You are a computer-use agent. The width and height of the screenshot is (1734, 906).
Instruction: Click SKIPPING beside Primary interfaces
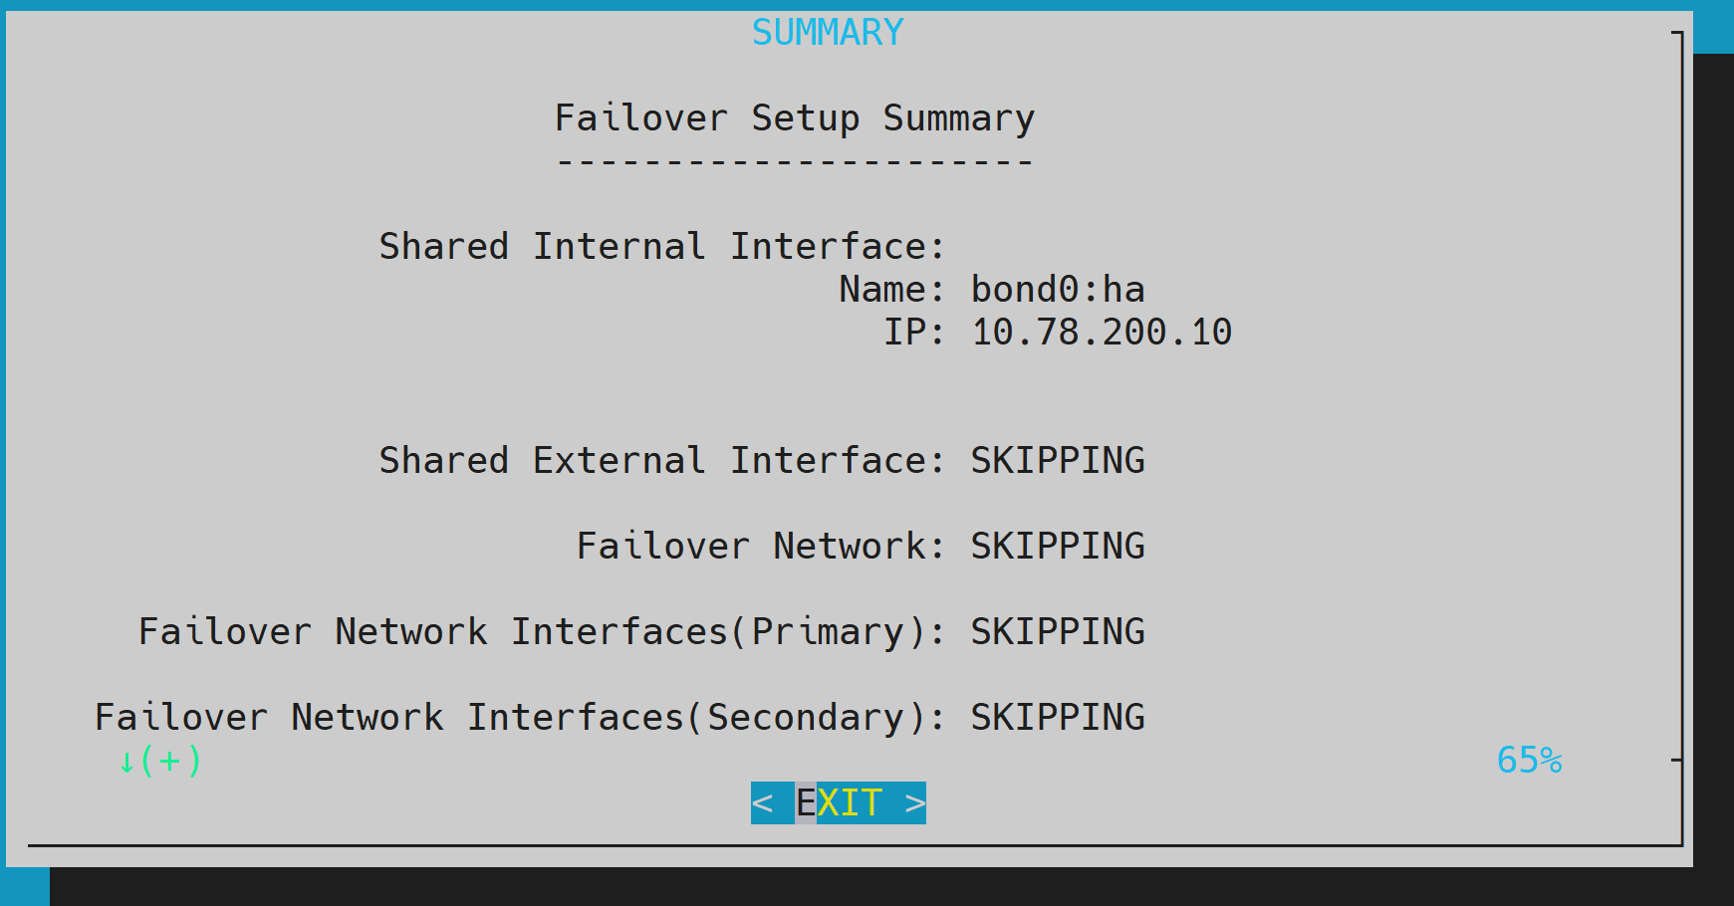tap(1058, 630)
